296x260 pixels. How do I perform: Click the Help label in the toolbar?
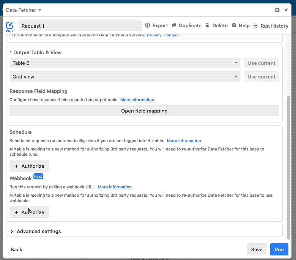click(x=244, y=26)
